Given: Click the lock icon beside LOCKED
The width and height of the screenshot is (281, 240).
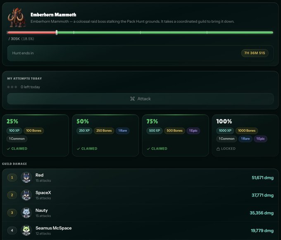Looking at the screenshot, I should pyautogui.click(x=218, y=149).
